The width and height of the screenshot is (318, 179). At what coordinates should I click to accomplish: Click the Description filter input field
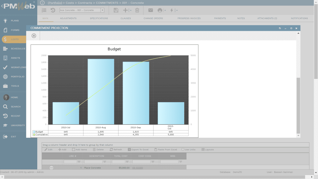[x=93, y=162]
